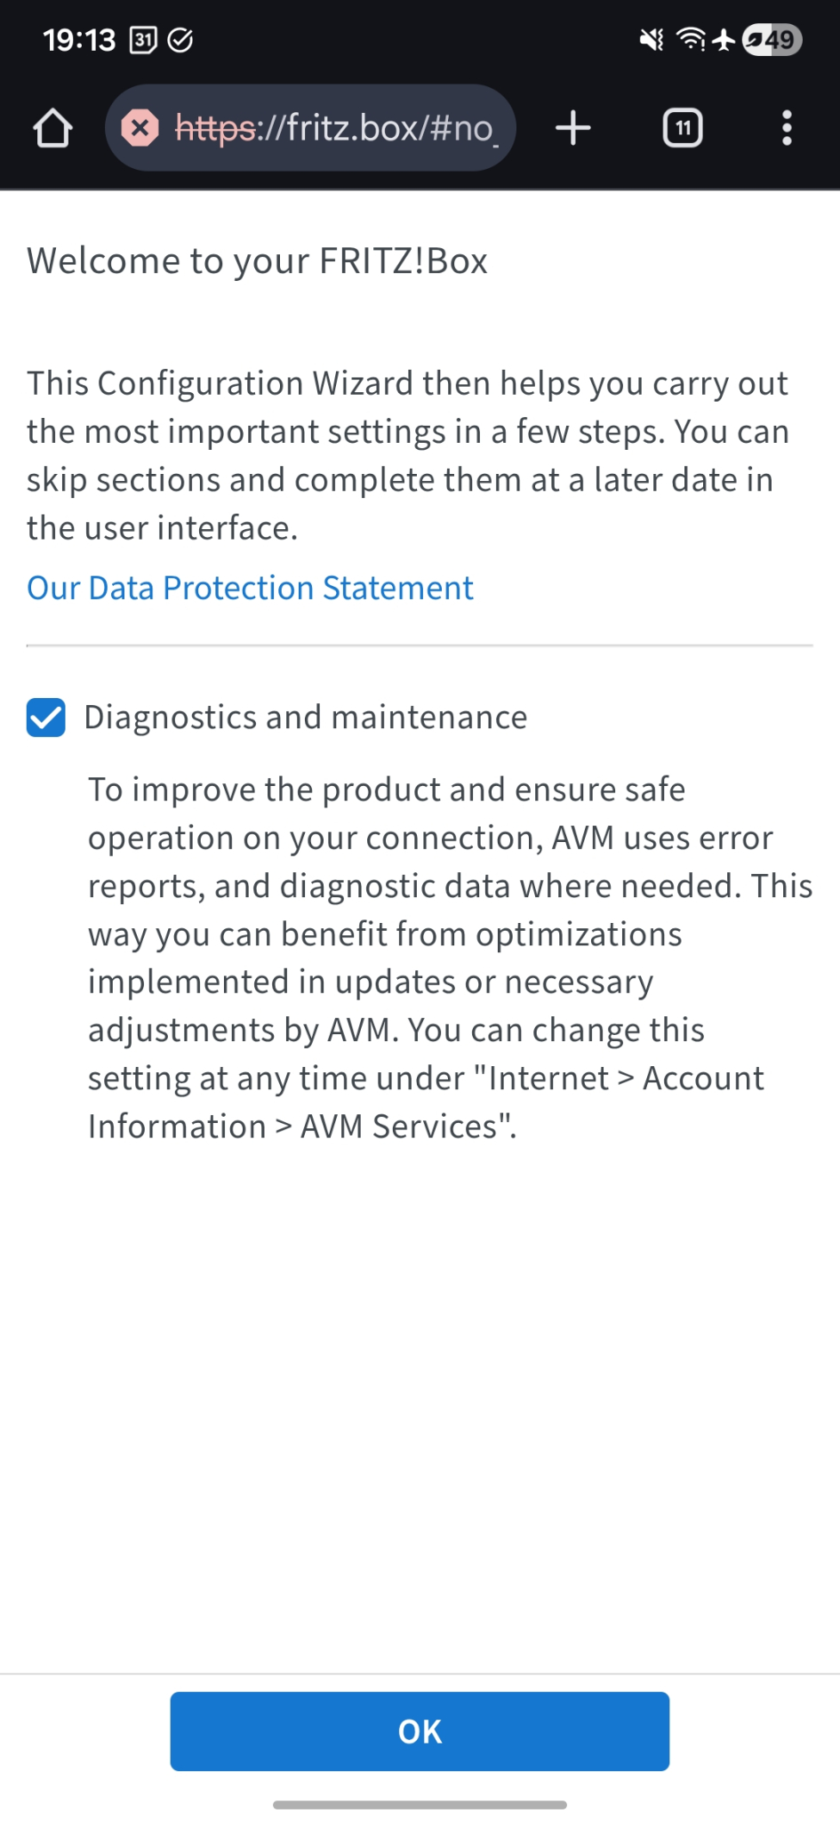Open a new tab with the plus icon
The width and height of the screenshot is (840, 1821).
coord(573,128)
